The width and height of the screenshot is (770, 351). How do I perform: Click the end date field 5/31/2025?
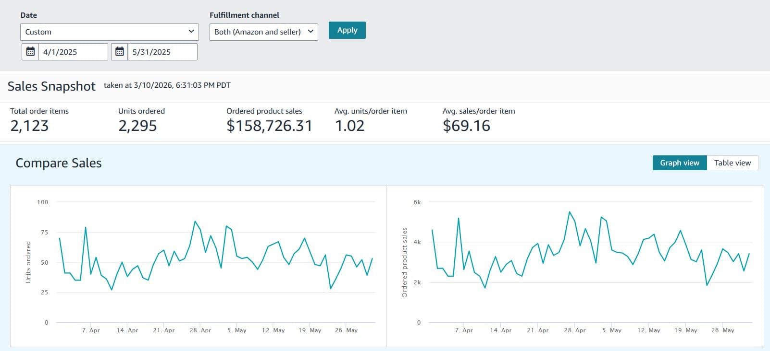click(161, 52)
